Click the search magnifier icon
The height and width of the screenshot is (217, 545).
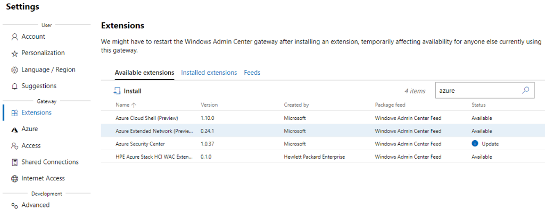pyautogui.click(x=525, y=91)
